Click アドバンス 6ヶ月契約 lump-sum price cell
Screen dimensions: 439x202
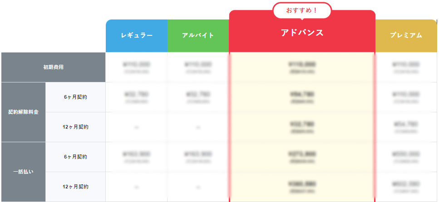(x=302, y=157)
